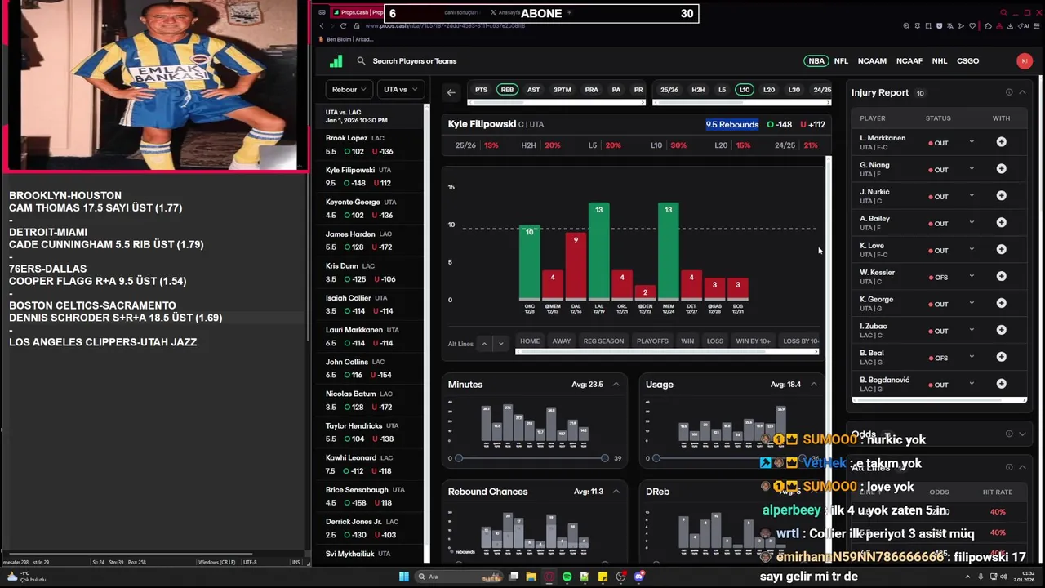Select the 3PTM stat tab
The height and width of the screenshot is (588, 1045).
[x=563, y=90]
